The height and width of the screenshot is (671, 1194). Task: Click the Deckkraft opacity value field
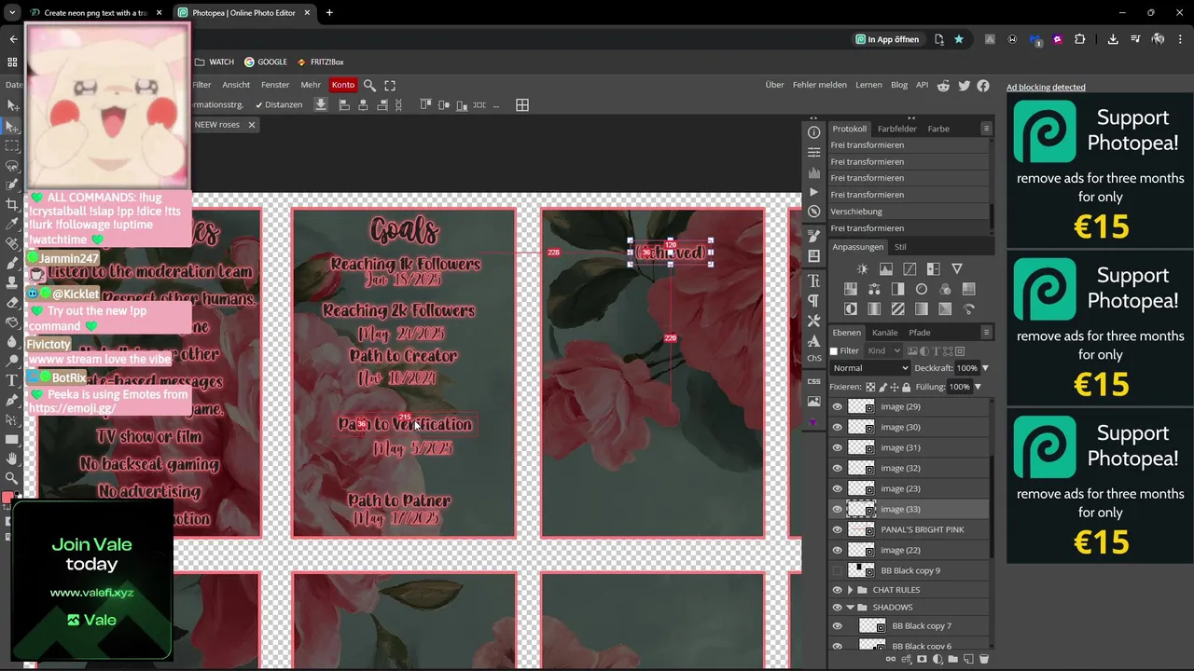coord(966,368)
